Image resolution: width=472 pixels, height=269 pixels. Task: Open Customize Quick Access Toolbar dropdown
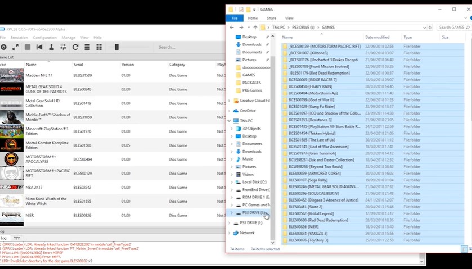pyautogui.click(x=254, y=10)
